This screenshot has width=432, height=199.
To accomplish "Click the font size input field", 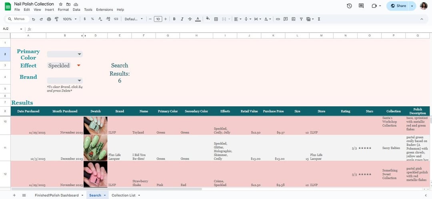I will (x=158, y=19).
